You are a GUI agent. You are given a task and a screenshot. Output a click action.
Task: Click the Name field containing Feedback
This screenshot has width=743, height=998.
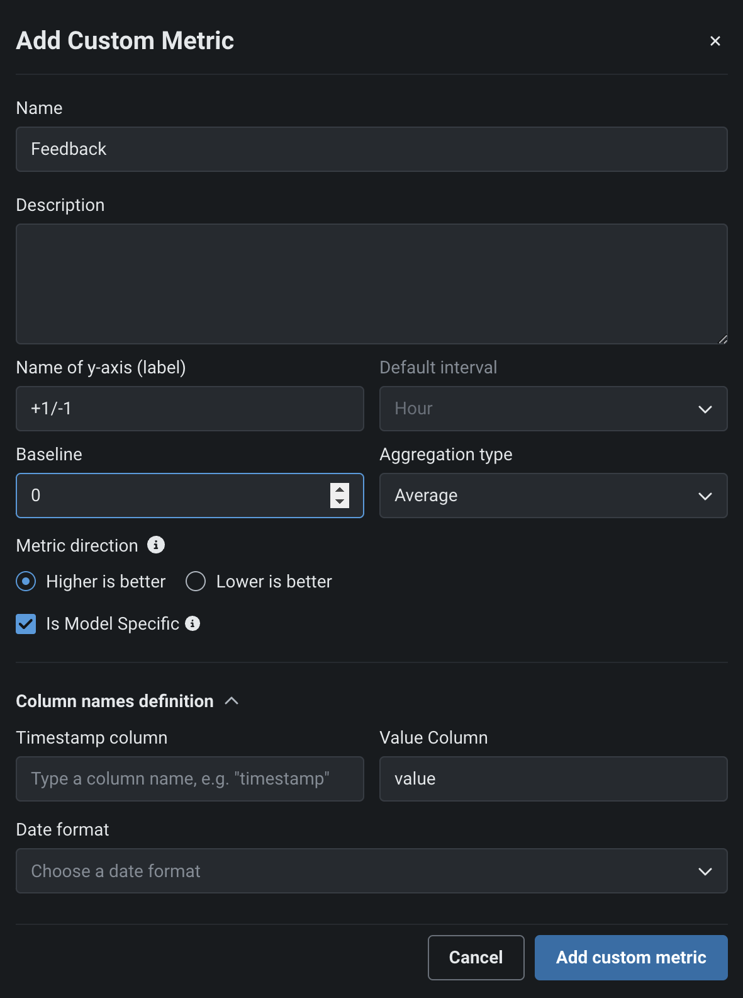pyautogui.click(x=371, y=149)
